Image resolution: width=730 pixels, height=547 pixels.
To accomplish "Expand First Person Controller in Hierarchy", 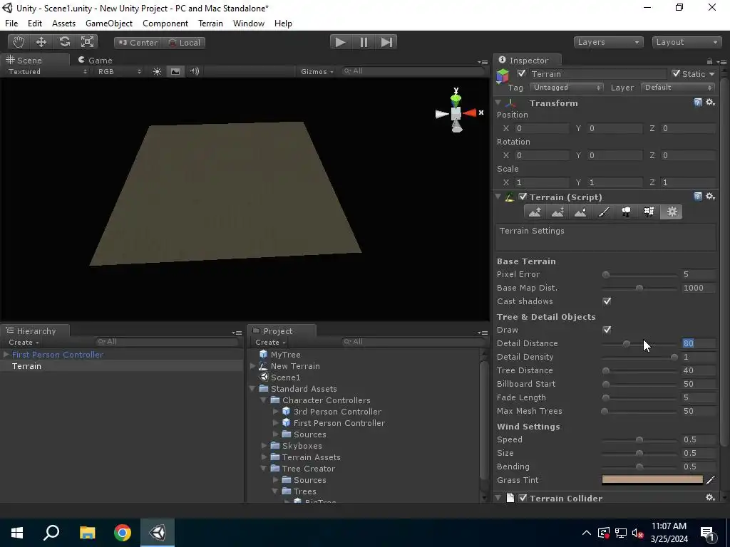I will pyautogui.click(x=6, y=355).
